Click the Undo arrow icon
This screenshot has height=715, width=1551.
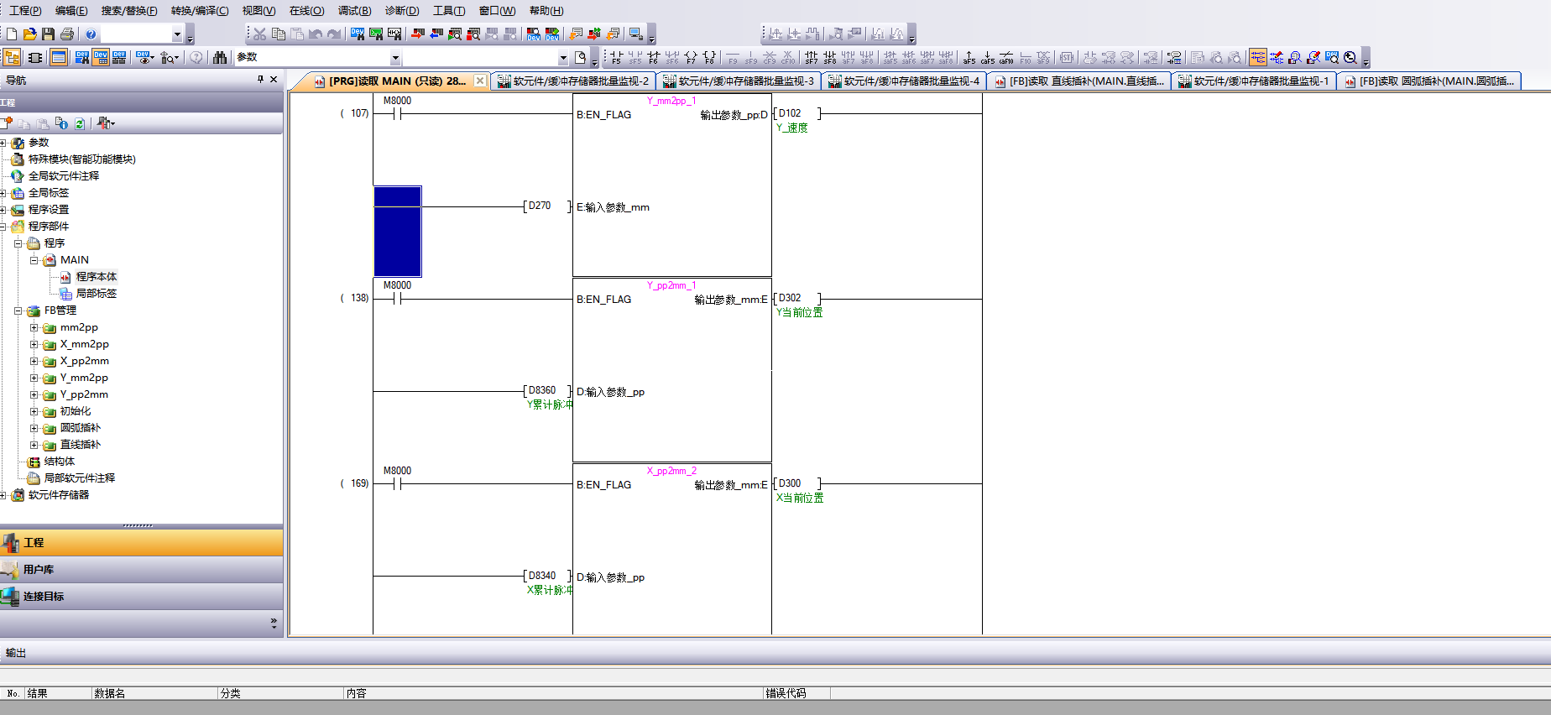pos(316,34)
